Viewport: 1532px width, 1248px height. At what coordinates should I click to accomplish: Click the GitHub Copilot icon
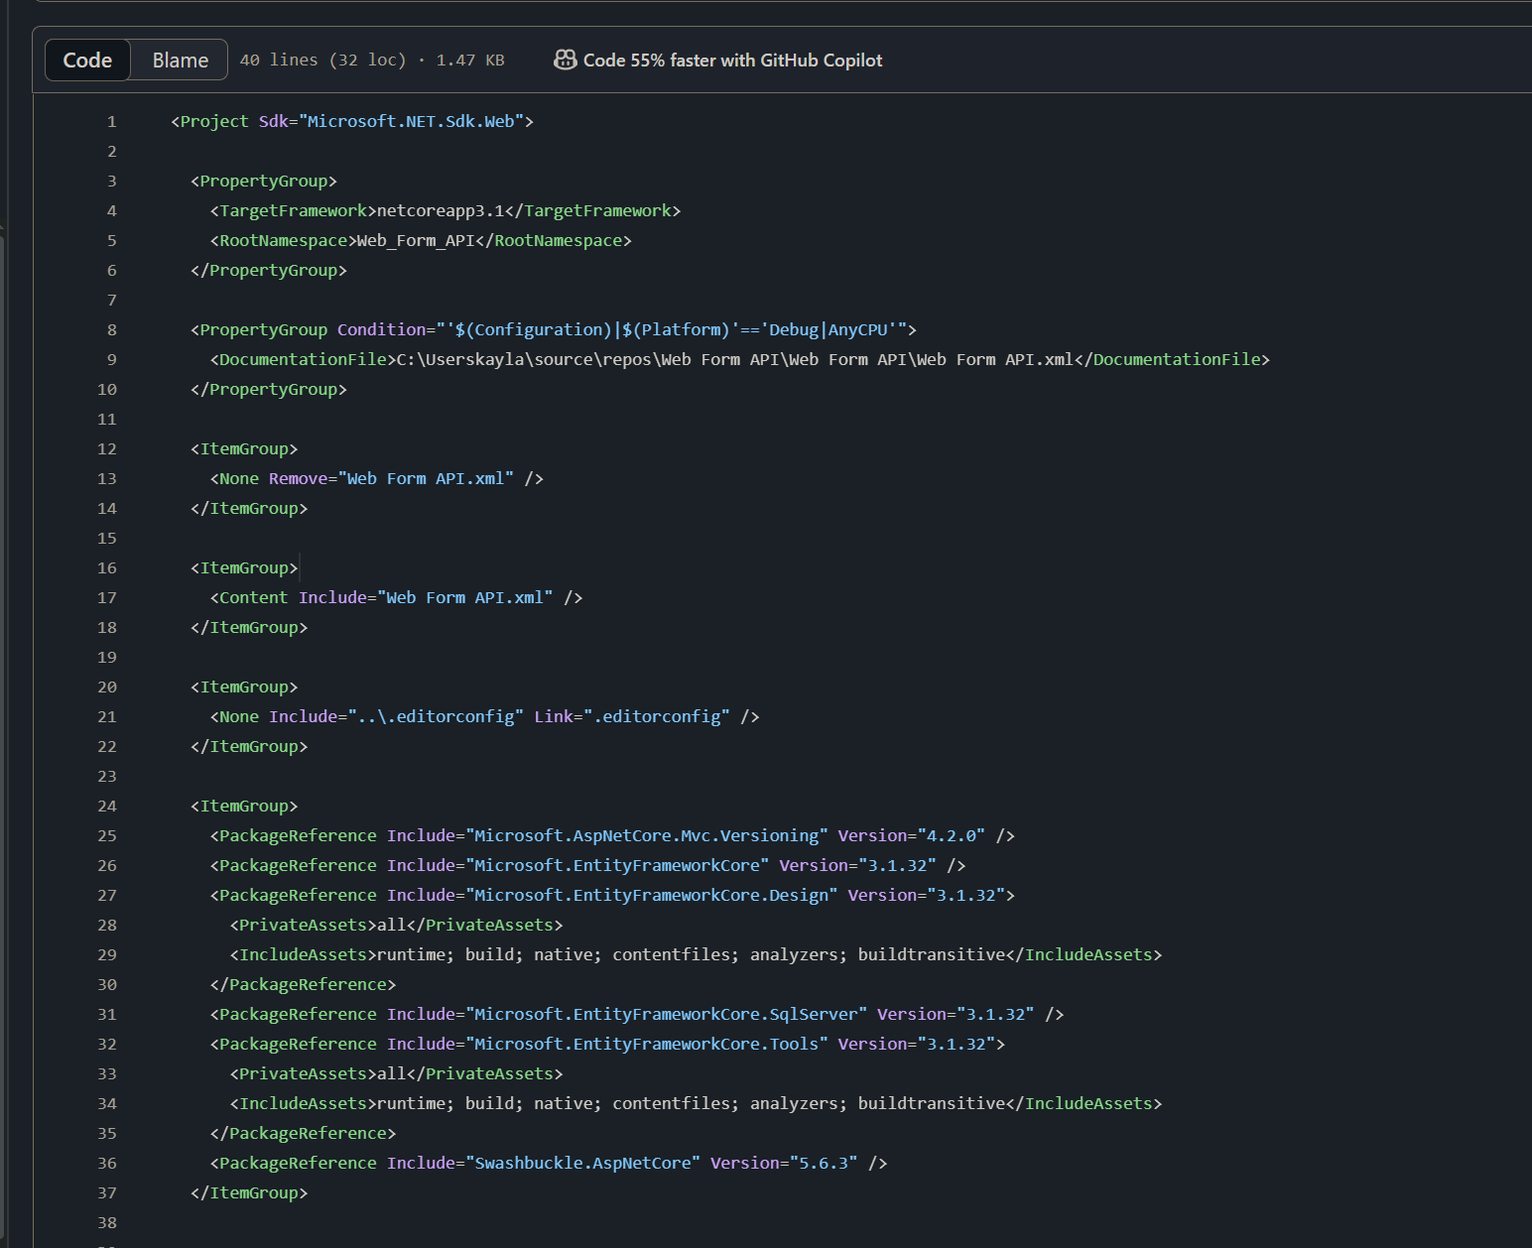point(565,61)
